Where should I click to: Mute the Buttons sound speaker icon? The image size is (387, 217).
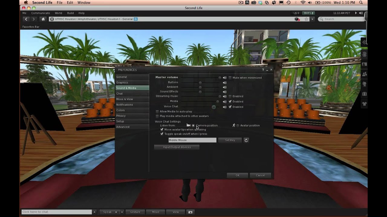point(225,83)
